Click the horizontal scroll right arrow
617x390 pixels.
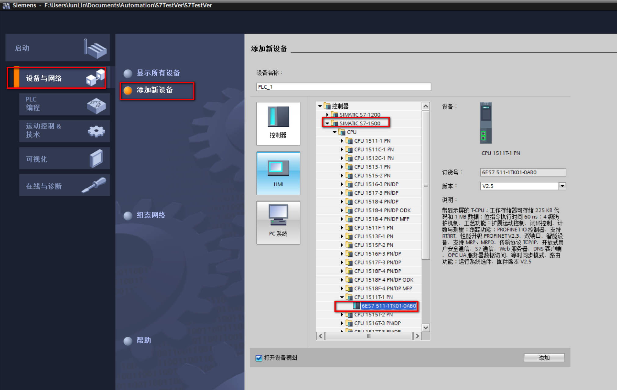[417, 336]
